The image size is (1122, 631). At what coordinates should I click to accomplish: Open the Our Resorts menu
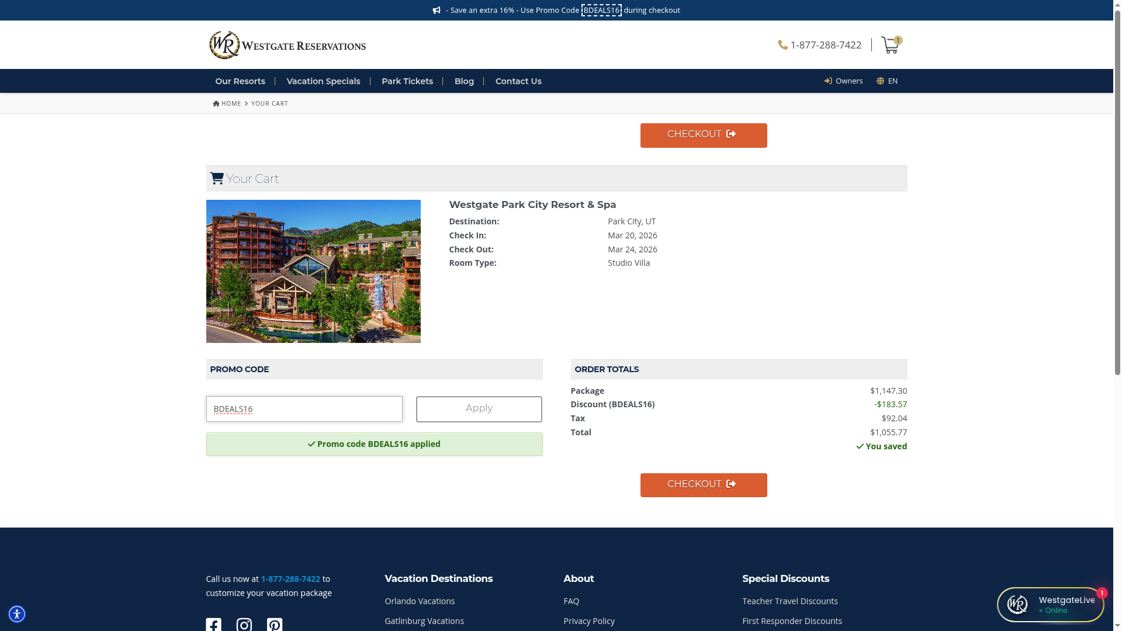pyautogui.click(x=240, y=81)
